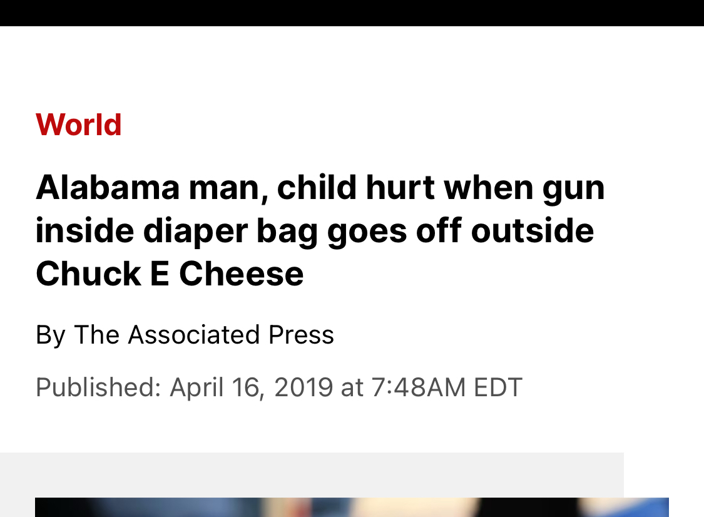The height and width of the screenshot is (517, 704).
Task: Click Chuck E Cheese in the headline
Action: pyautogui.click(x=170, y=274)
